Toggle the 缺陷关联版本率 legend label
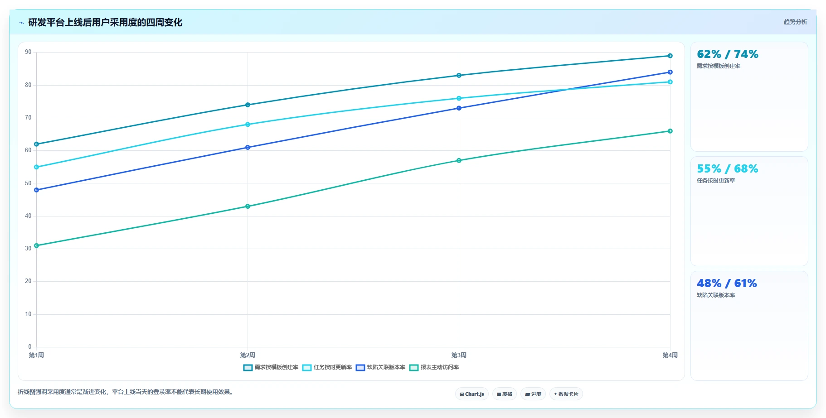The width and height of the screenshot is (826, 418). [386, 367]
